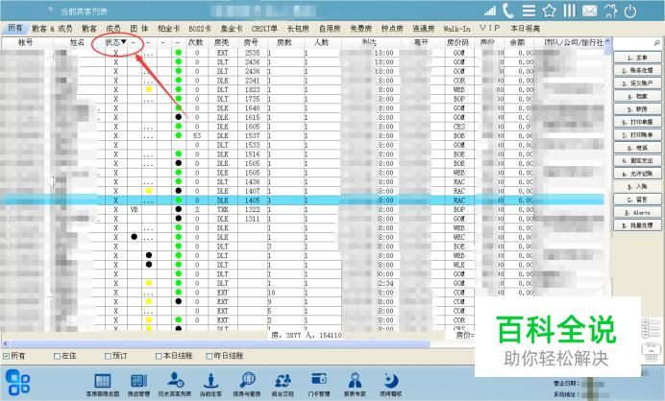Check the 昨日结账 checkbox
This screenshot has width=665, height=401.
[x=209, y=356]
